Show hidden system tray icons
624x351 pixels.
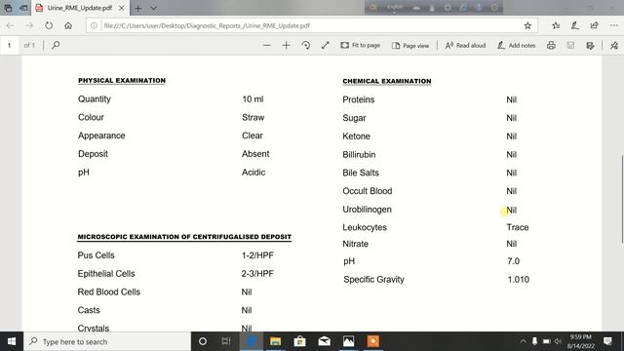523,341
